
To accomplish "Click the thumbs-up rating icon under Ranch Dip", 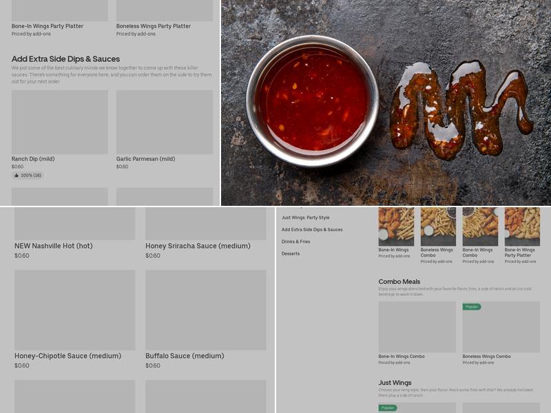I will (x=17, y=176).
